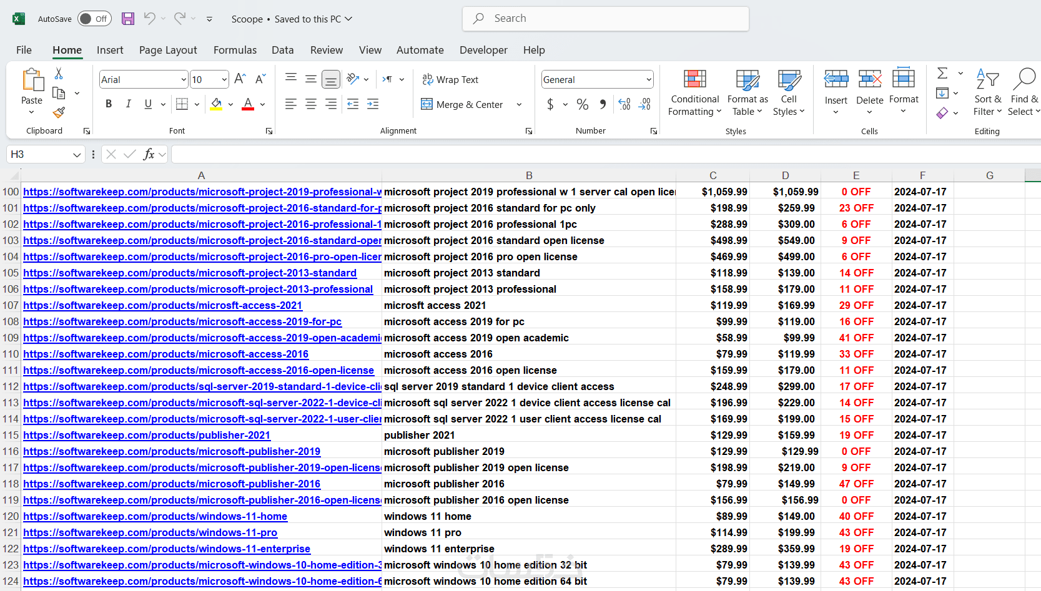This screenshot has width=1041, height=591.
Task: Open the windows-11-home product link
Action: pos(155,516)
